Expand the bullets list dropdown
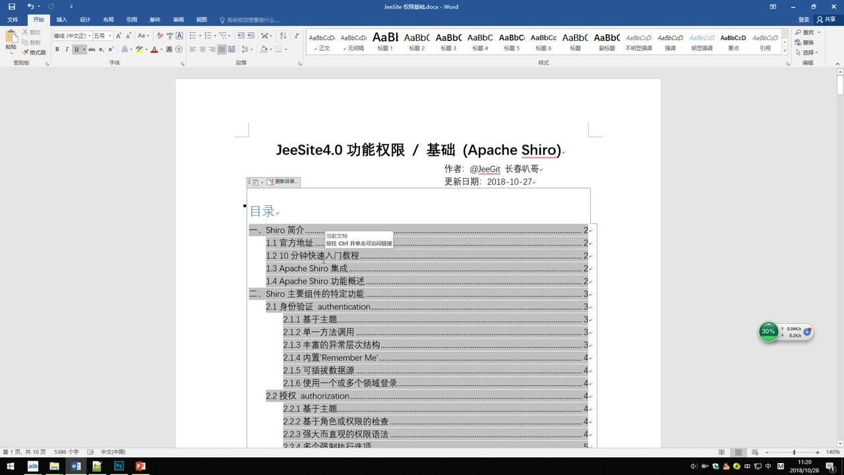The height and width of the screenshot is (475, 844). pos(200,36)
